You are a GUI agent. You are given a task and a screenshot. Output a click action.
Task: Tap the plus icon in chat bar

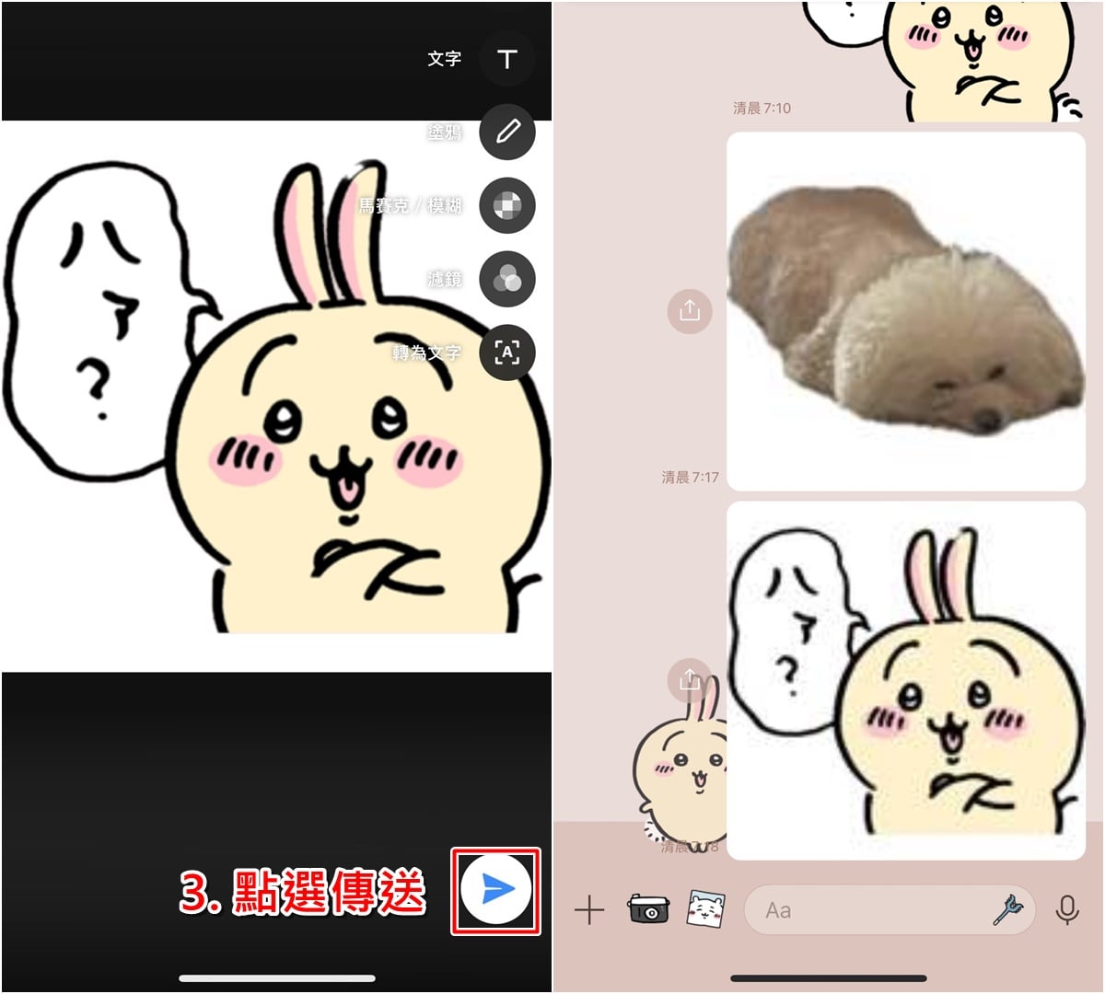589,910
